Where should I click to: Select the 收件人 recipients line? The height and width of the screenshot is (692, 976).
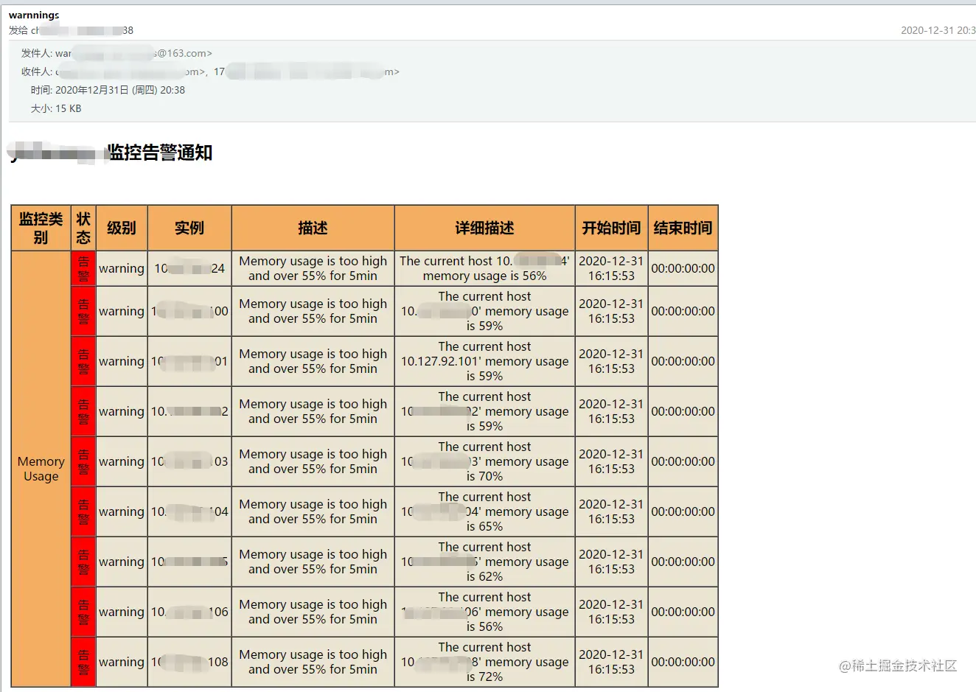210,71
